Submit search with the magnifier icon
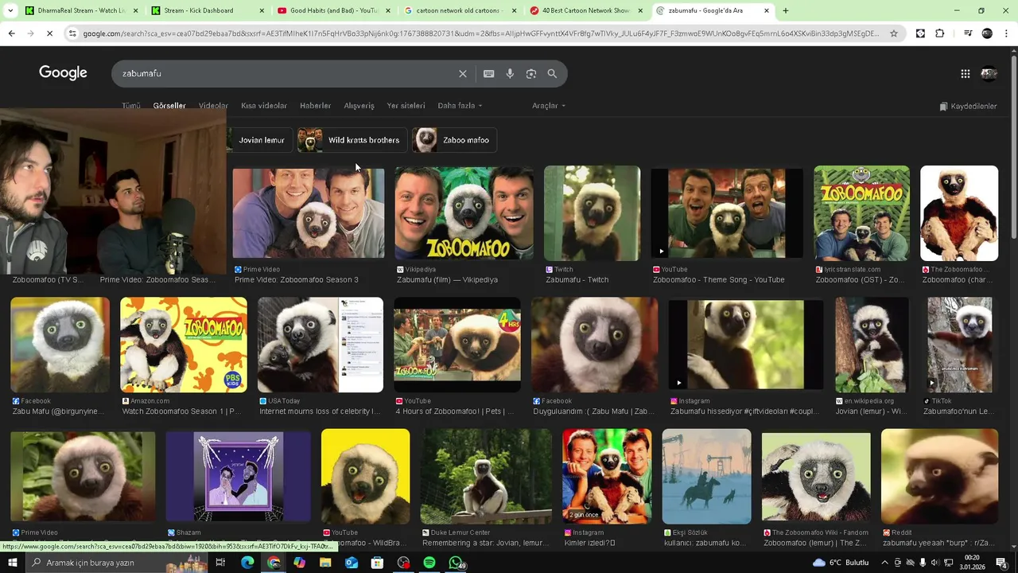This screenshot has width=1018, height=573. [x=552, y=73]
